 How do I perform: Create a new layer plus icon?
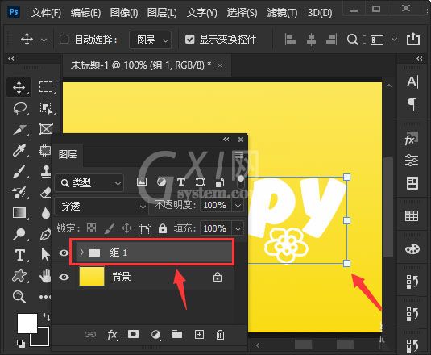click(x=199, y=334)
